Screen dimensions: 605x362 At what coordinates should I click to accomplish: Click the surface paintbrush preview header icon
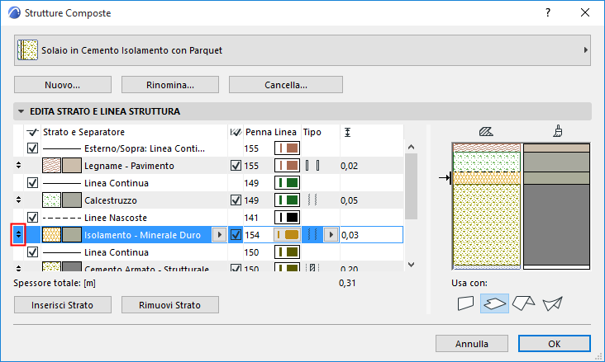pyautogui.click(x=558, y=132)
